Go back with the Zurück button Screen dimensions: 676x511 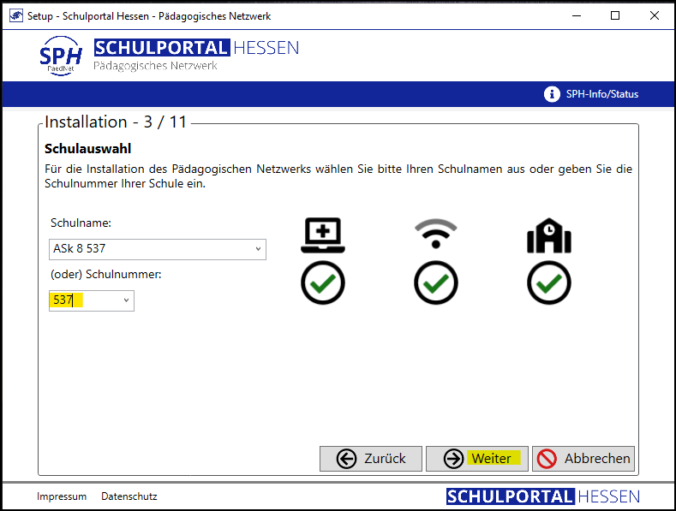point(371,459)
